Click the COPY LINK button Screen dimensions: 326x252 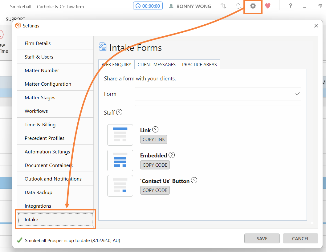tap(154, 140)
